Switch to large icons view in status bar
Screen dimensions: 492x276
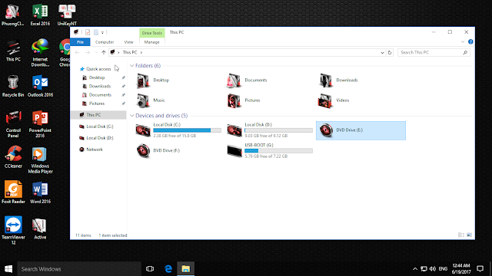click(x=470, y=235)
